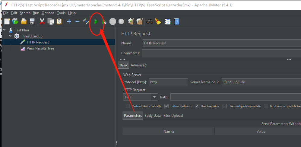Click the Protocol input field
This screenshot has width=301, height=147.
168,82
